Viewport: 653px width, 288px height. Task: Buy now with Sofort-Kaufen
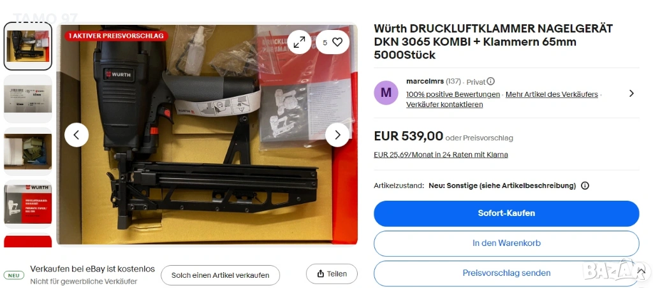click(x=506, y=213)
